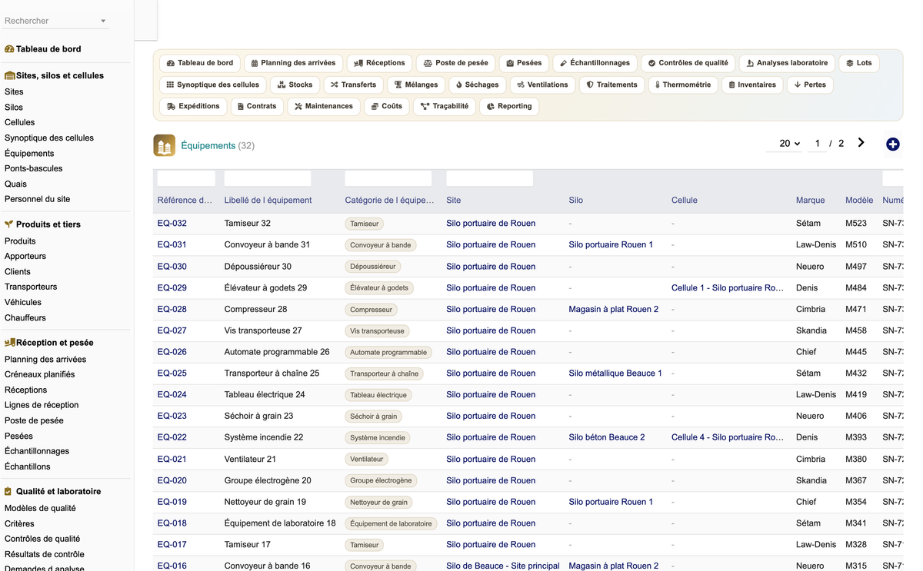This screenshot has width=923, height=571.
Task: Go to Réceptions toolbar shortcut
Action: click(380, 63)
